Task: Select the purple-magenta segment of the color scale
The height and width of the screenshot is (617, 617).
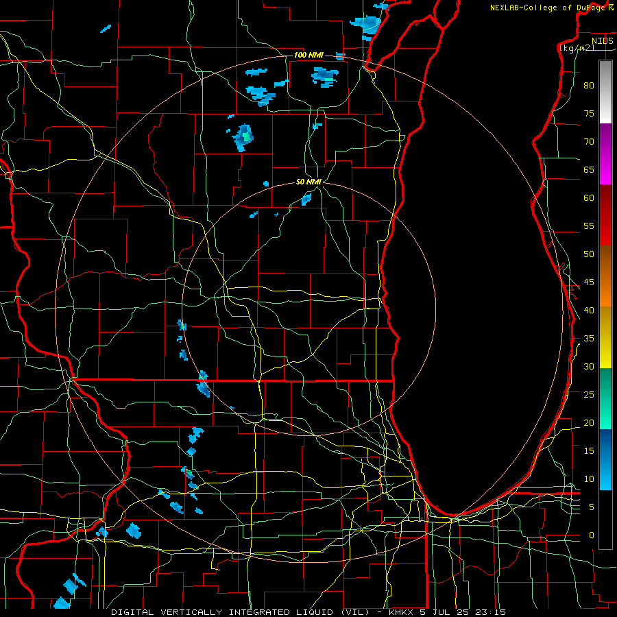Action: pyautogui.click(x=605, y=154)
